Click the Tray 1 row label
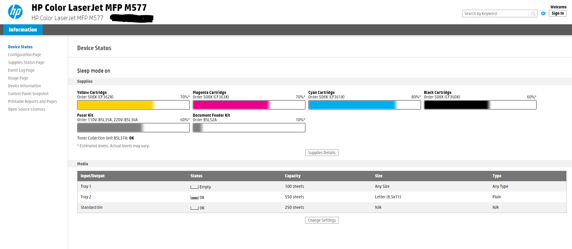This screenshot has height=249, width=572. pos(86,186)
